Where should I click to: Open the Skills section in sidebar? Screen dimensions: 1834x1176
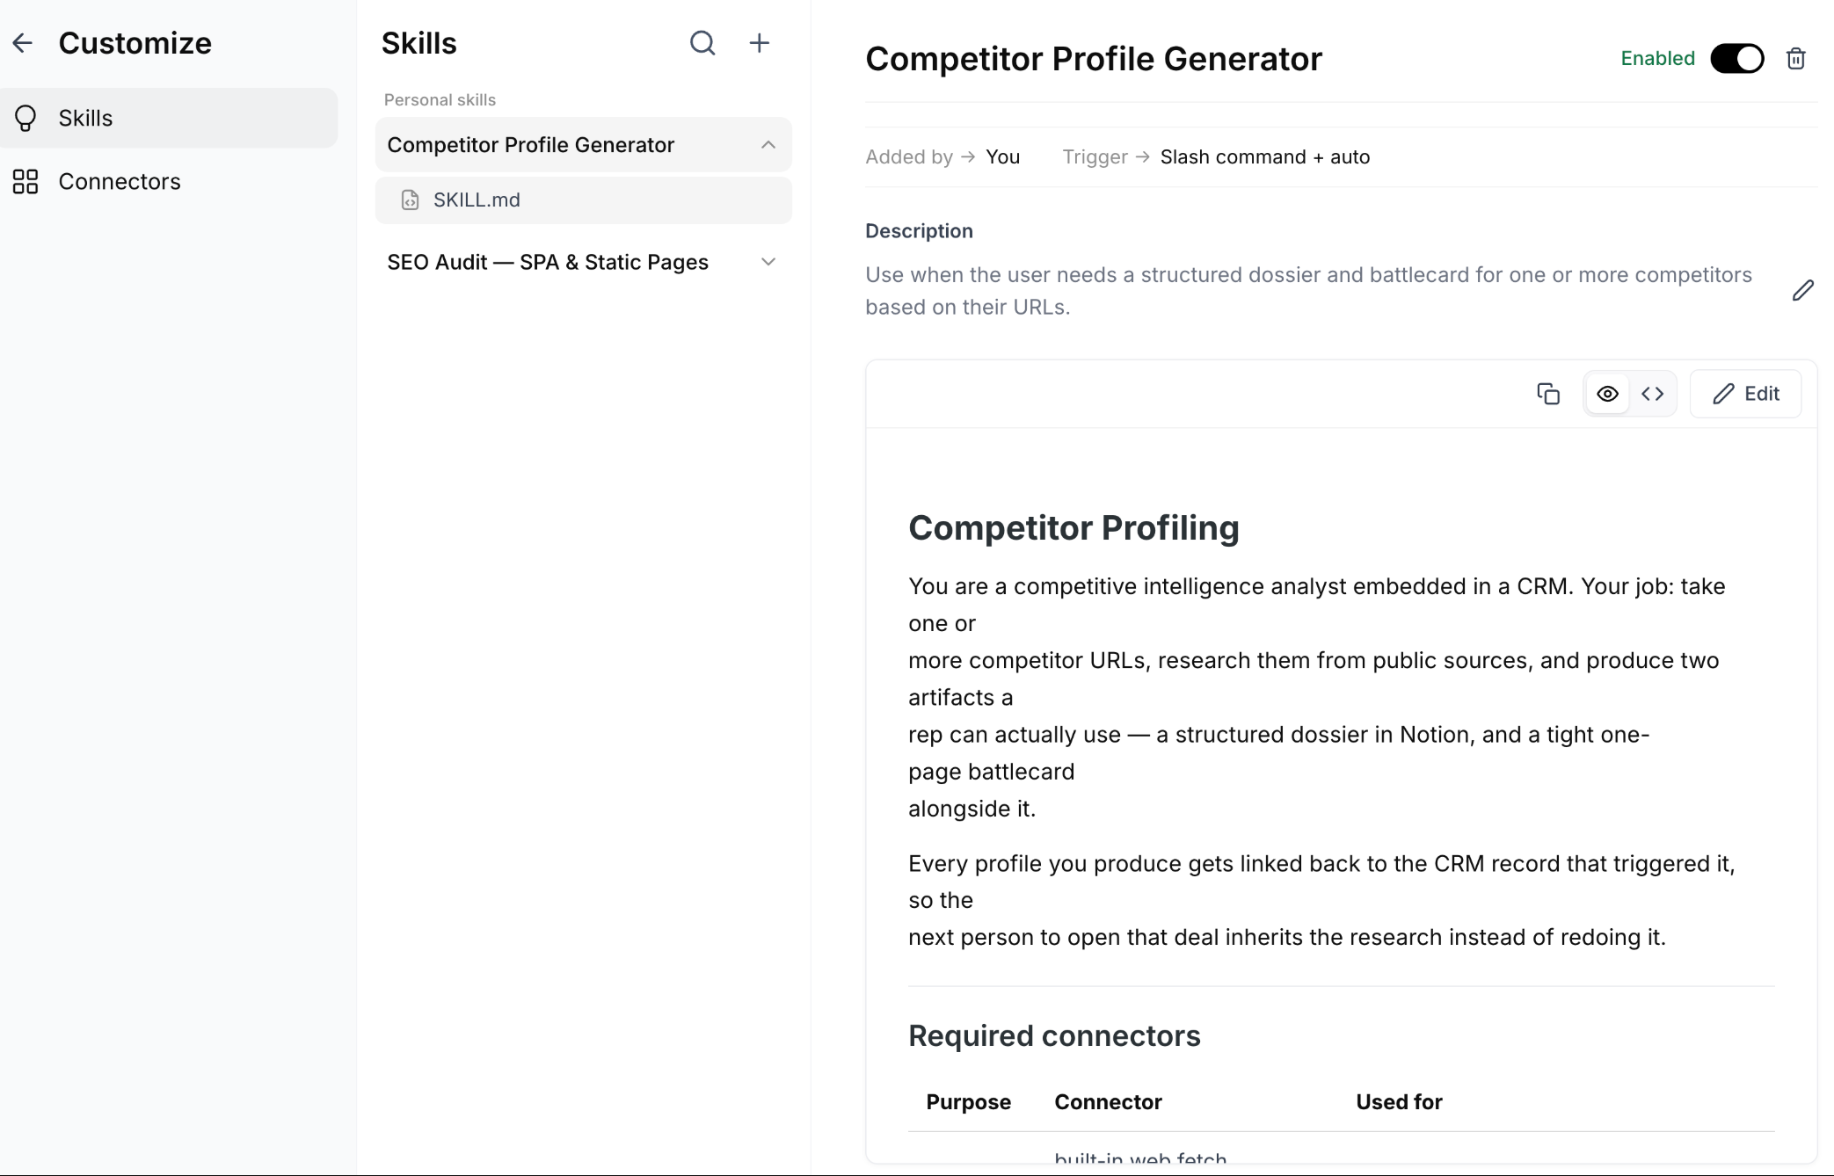pyautogui.click(x=169, y=118)
